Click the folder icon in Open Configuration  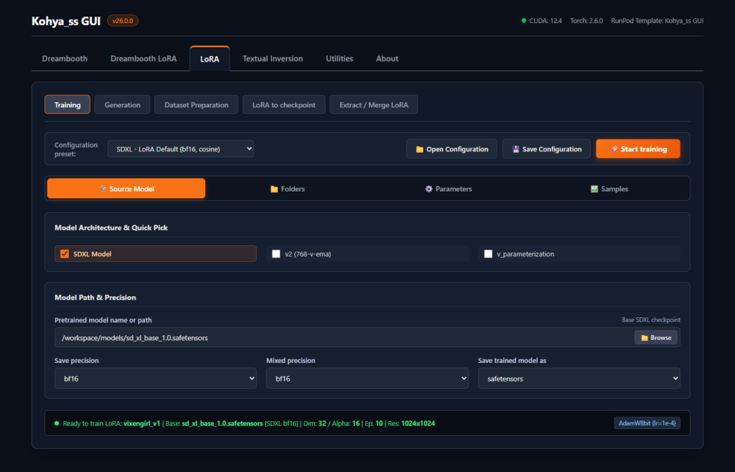[419, 149]
